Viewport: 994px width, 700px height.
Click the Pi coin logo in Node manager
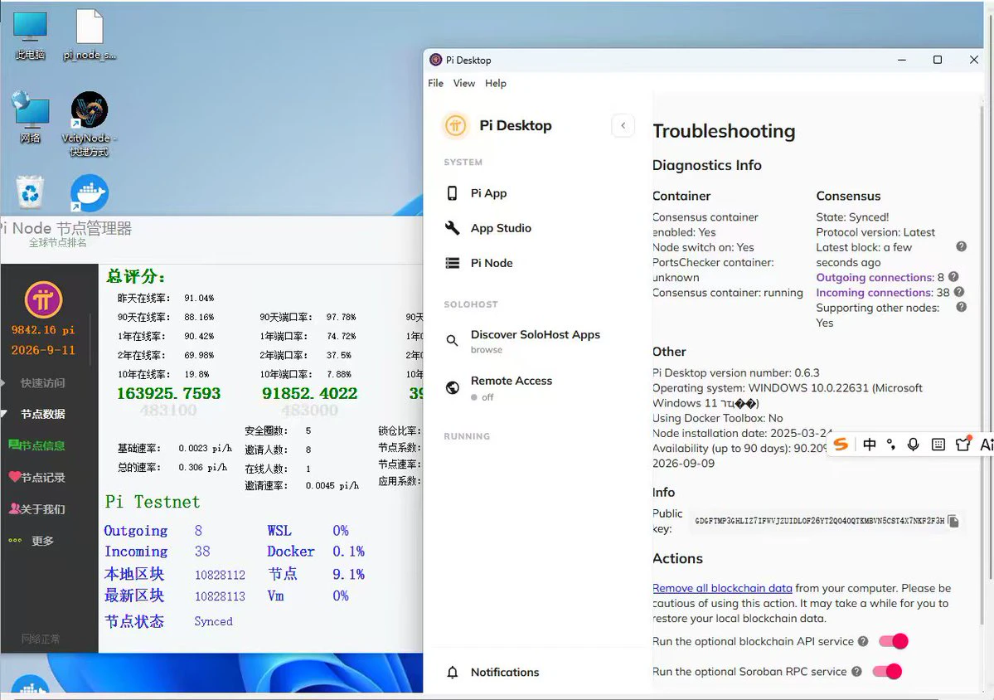click(43, 300)
